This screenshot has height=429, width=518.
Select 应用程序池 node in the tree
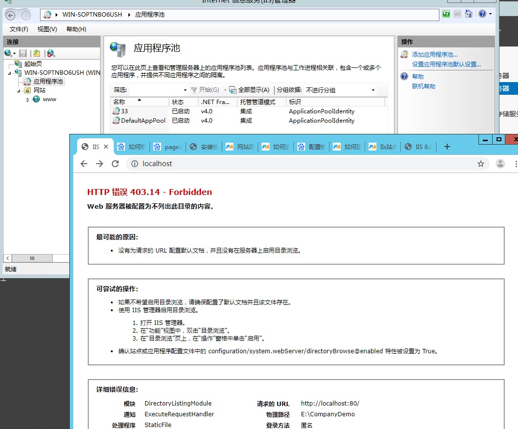[48, 81]
